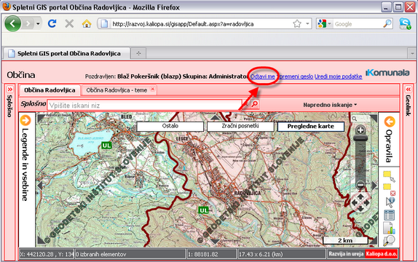Select the Spletni GIS portal browser tab
The image size is (418, 262).
point(67,53)
